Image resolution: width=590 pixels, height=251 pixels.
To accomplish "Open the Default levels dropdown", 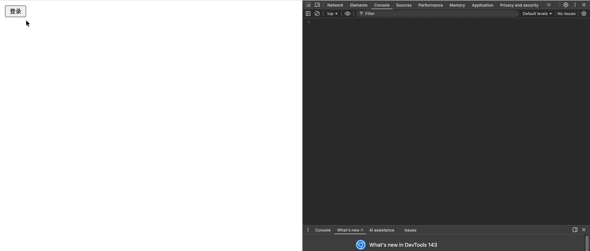I will coord(537,14).
